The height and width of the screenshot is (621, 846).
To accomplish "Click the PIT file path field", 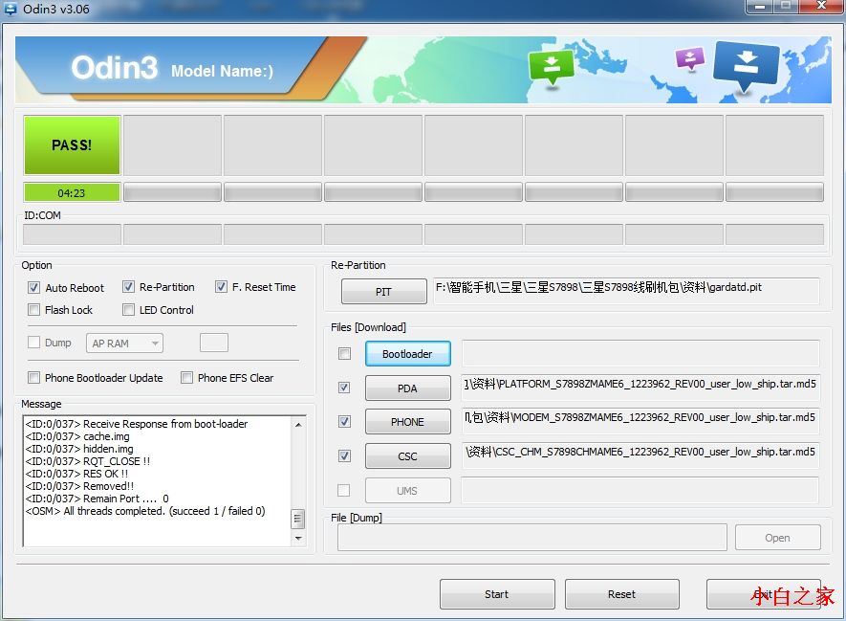I will [x=626, y=291].
